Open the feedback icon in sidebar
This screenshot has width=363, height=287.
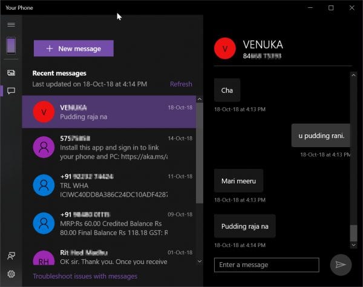(x=11, y=257)
